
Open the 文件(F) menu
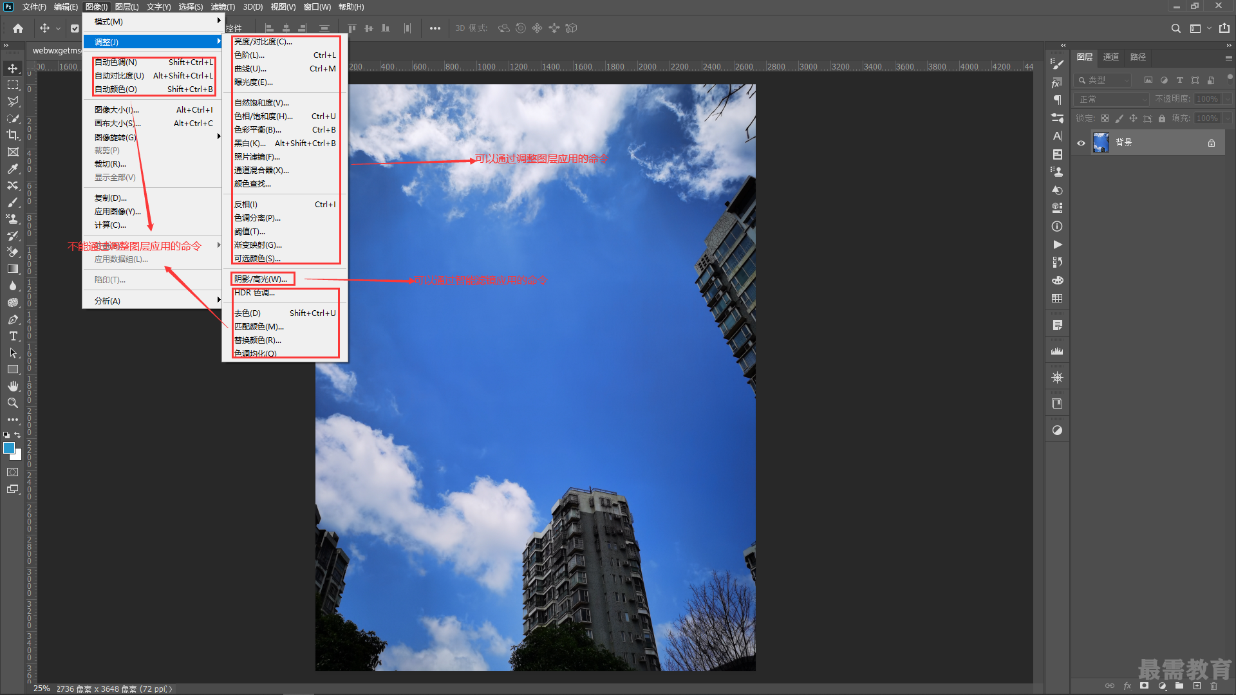click(x=34, y=6)
